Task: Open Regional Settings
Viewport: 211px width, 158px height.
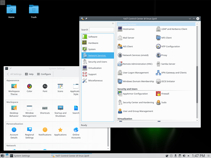Action: 29,133
